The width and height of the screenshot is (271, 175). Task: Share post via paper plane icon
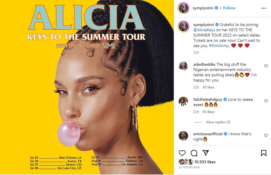(206, 153)
